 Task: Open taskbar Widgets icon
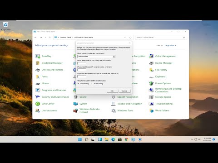pyautogui.click(x=100, y=139)
